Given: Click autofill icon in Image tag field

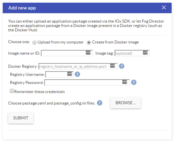Looking at the screenshot, I should tap(145, 53).
